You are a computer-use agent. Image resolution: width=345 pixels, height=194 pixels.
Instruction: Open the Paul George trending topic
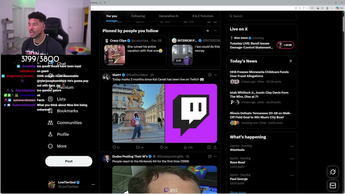pyautogui.click(x=239, y=179)
